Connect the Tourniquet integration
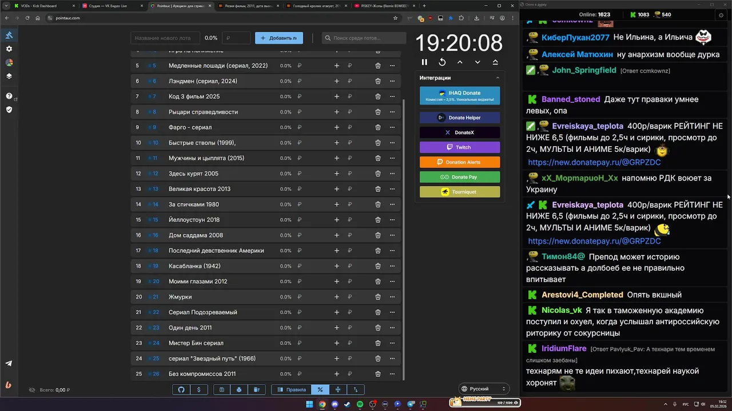 click(x=460, y=192)
